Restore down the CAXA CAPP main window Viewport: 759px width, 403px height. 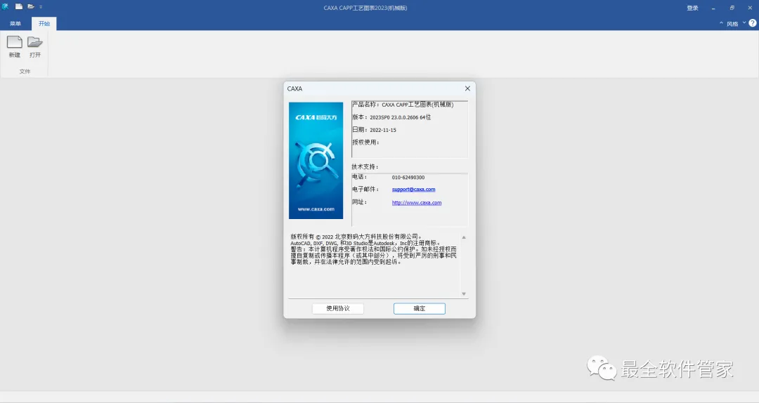pos(732,8)
